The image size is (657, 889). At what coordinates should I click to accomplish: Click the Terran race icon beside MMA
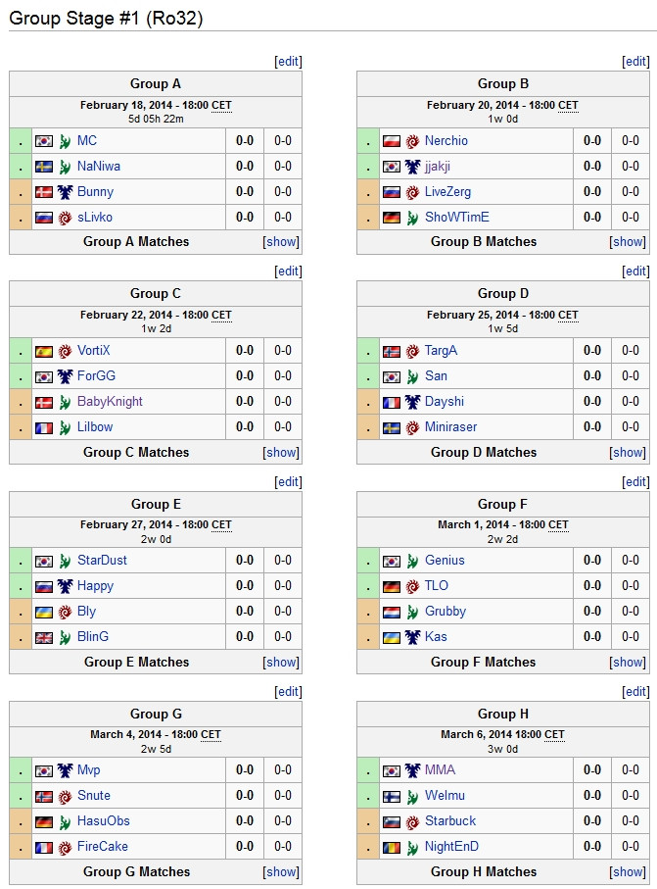413,770
